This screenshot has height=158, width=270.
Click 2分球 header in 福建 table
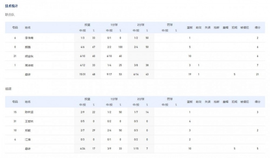click(141, 99)
